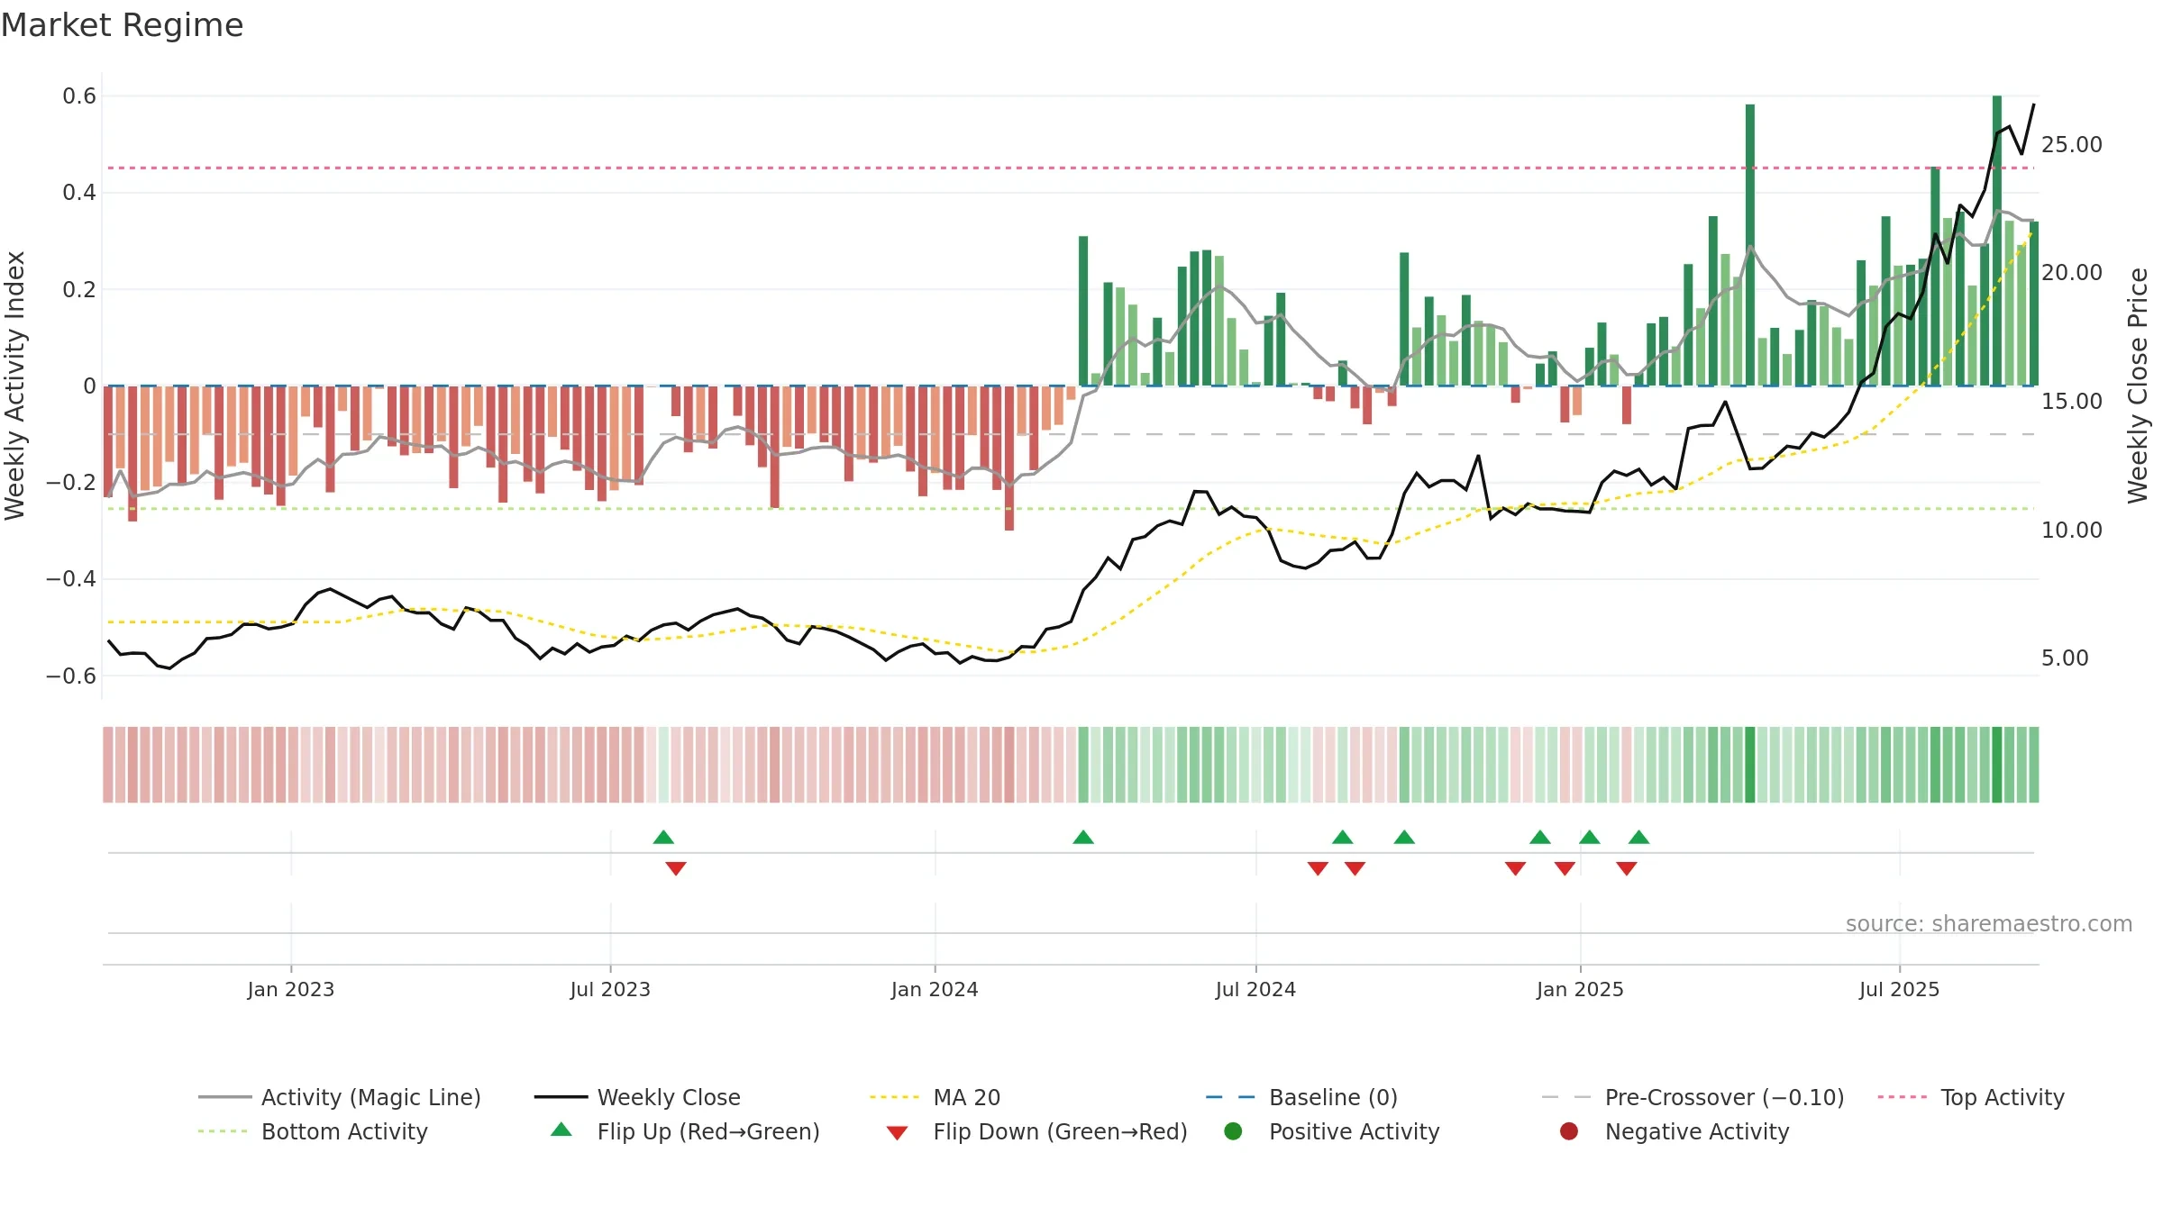Click the Negative Activity red dot legend icon

pyautogui.click(x=1569, y=1131)
